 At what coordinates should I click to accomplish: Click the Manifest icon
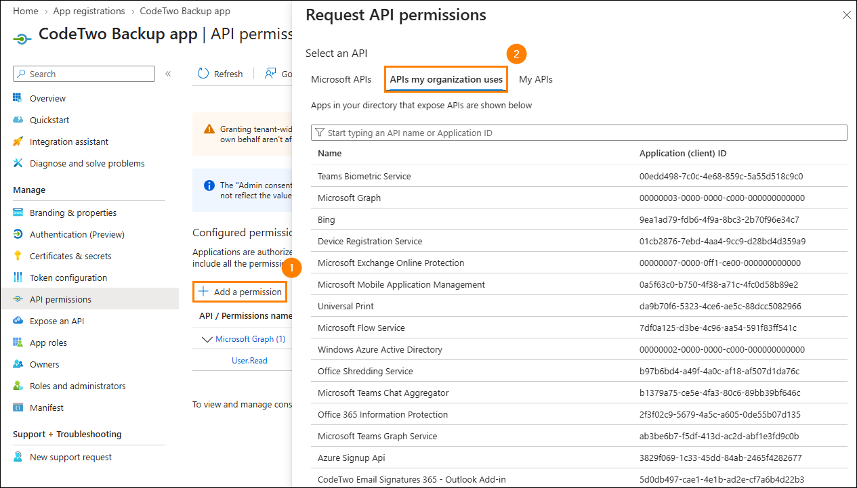click(x=18, y=407)
